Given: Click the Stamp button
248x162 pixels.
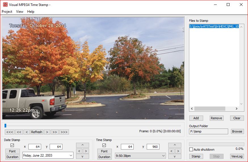Looking at the screenshot, I should click(196, 156).
